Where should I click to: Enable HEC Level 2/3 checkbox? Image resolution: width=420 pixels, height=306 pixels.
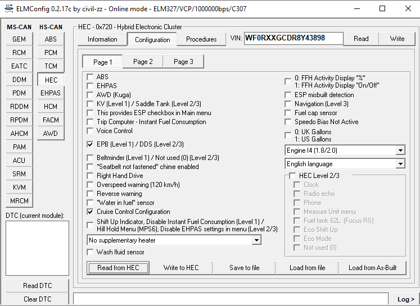292,176
